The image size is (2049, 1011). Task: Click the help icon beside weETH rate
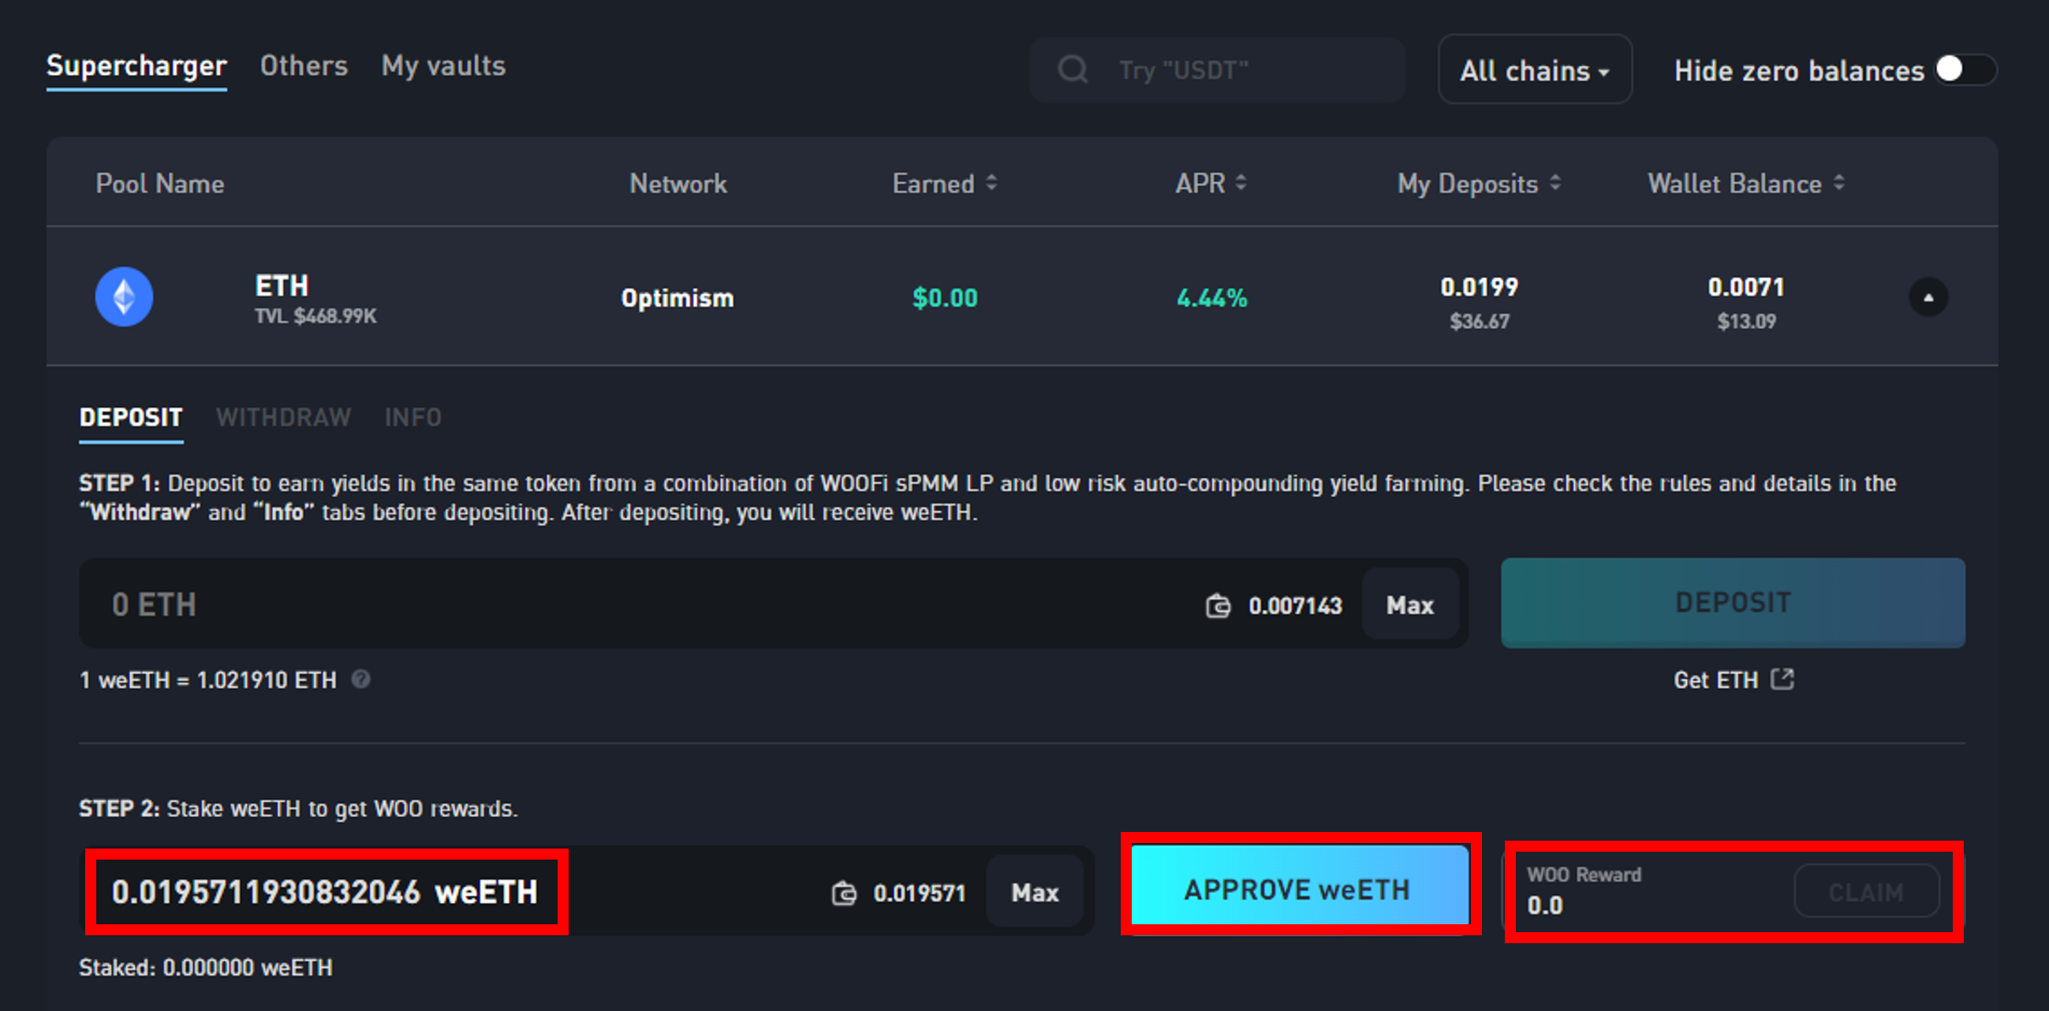pyautogui.click(x=361, y=679)
